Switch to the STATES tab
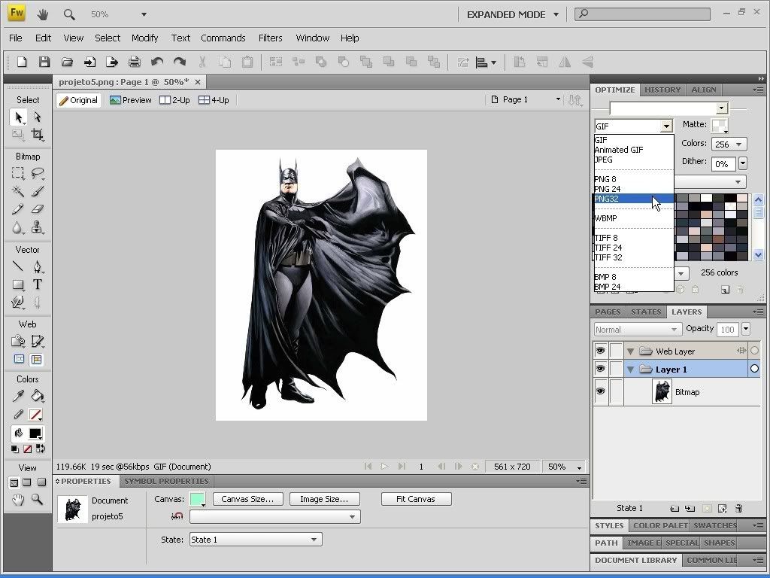 point(646,312)
